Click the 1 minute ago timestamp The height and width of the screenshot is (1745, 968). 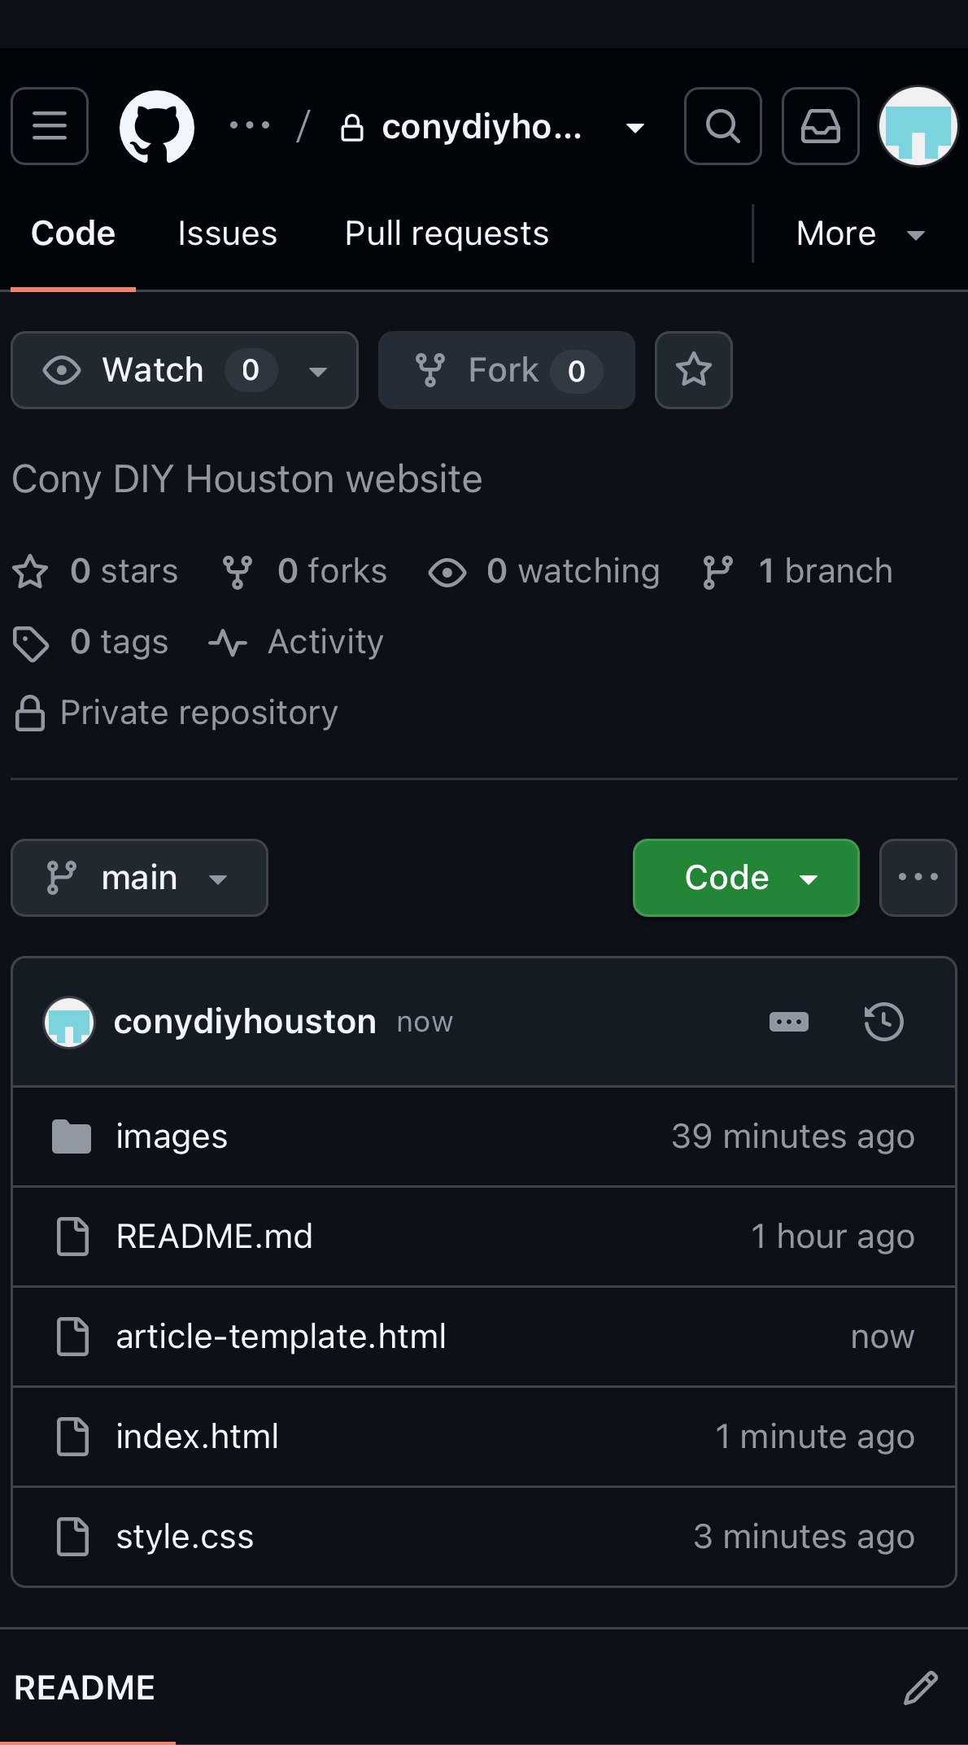click(x=815, y=1437)
